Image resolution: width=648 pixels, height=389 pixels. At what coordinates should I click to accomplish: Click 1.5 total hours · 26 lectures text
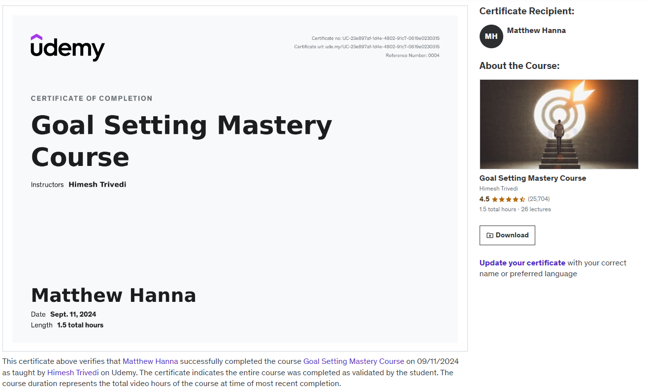[515, 209]
